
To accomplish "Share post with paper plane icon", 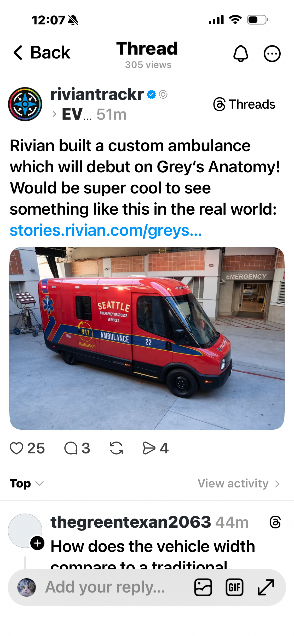I will pos(149,448).
